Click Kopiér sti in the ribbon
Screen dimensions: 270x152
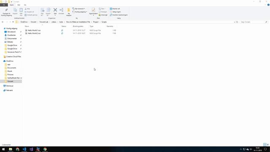point(29,12)
